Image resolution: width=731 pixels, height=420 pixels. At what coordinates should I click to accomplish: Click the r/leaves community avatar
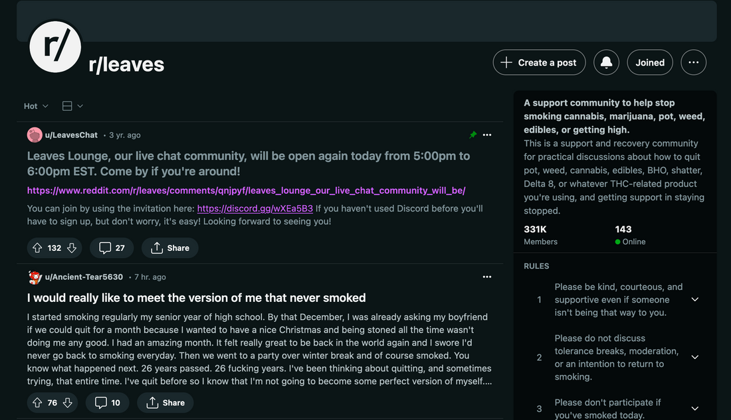click(x=55, y=46)
